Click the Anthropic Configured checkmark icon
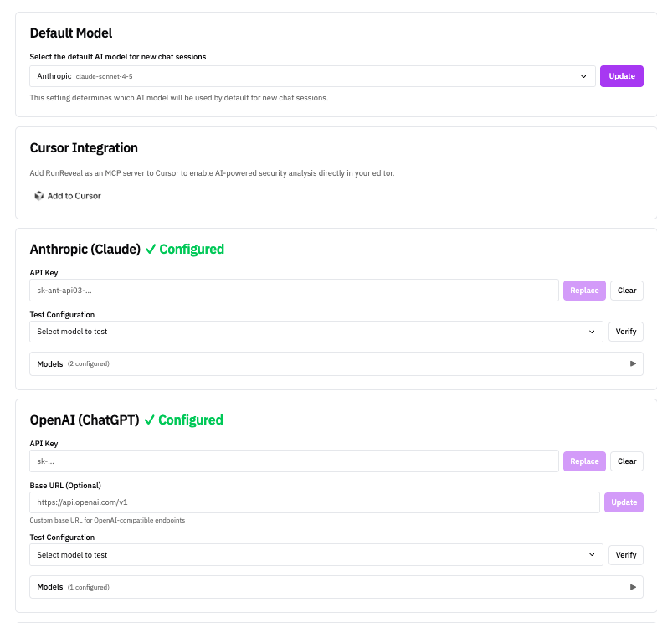Image resolution: width=657 pixels, height=623 pixels. tap(151, 250)
